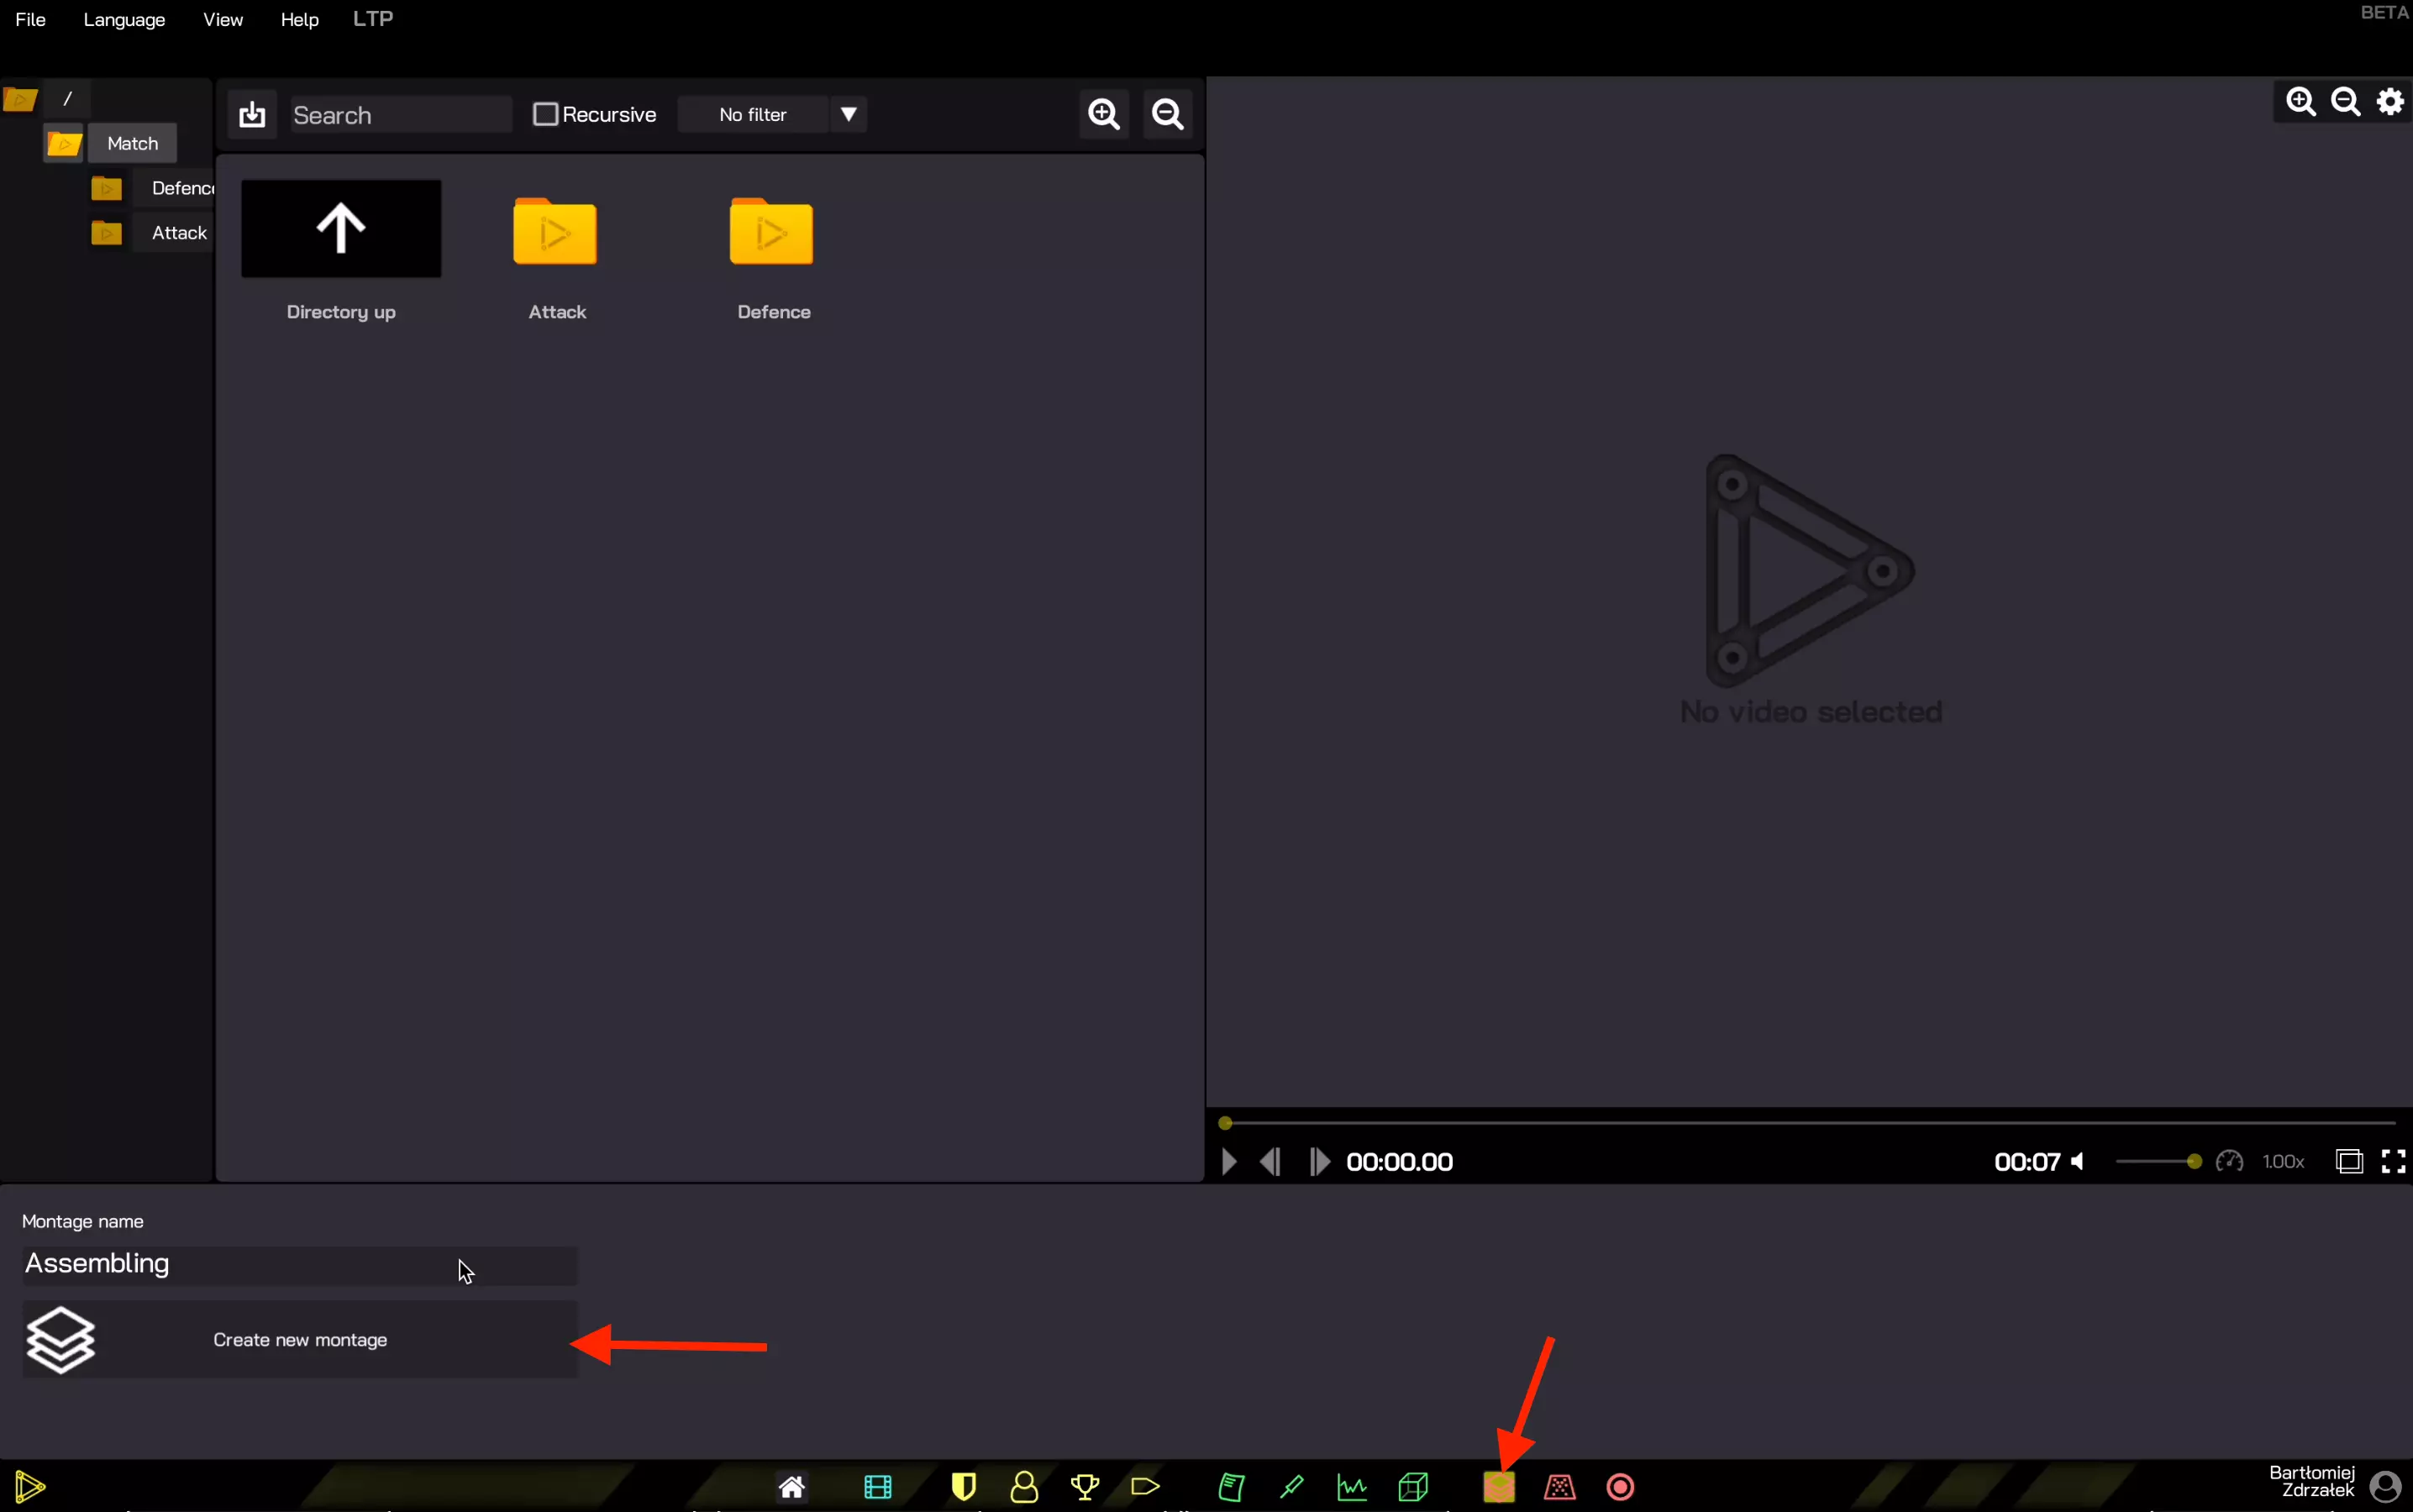Open the Language menu
The width and height of the screenshot is (2413, 1512).
124,20
